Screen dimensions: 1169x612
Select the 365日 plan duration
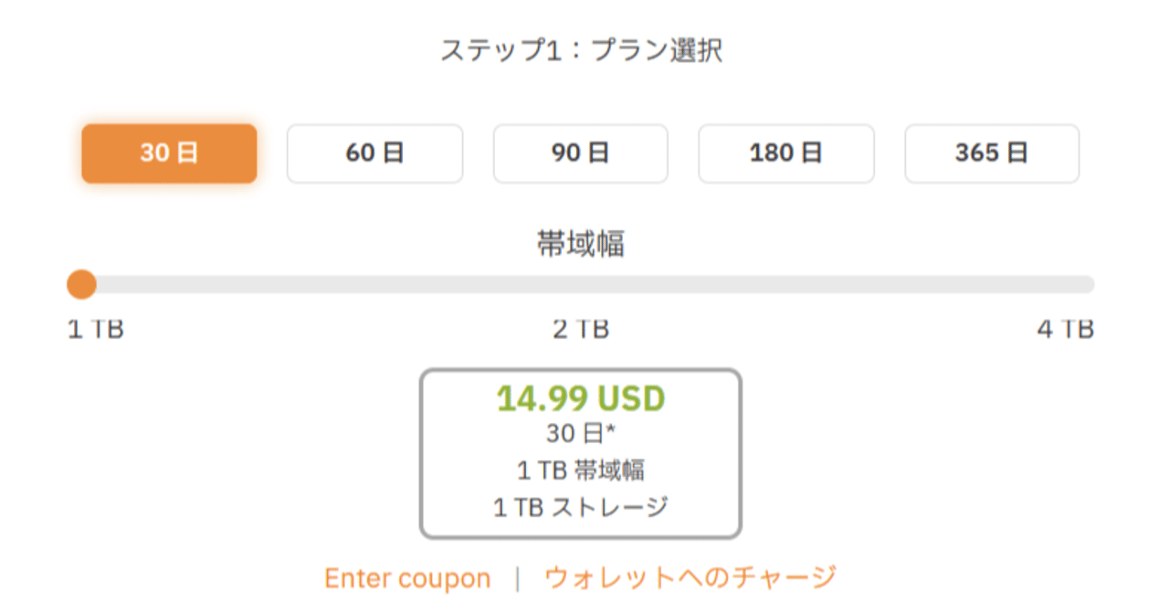pyautogui.click(x=993, y=153)
